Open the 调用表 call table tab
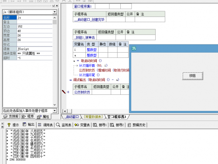The width and height of the screenshot is (218, 164). point(46,125)
